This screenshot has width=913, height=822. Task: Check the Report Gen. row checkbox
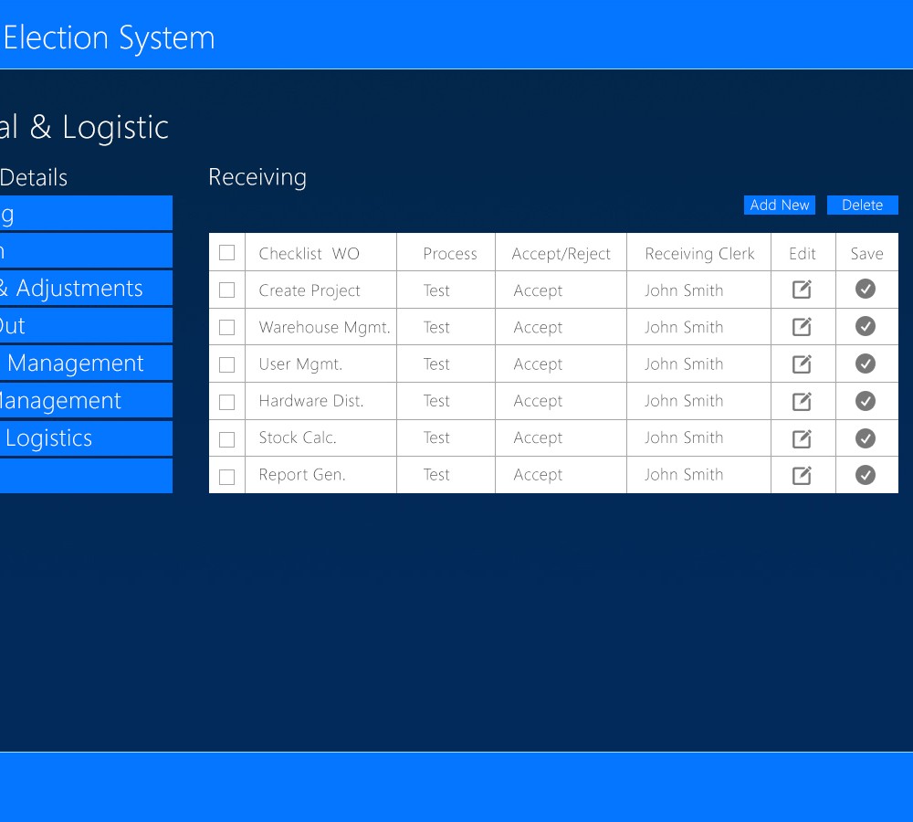point(227,477)
